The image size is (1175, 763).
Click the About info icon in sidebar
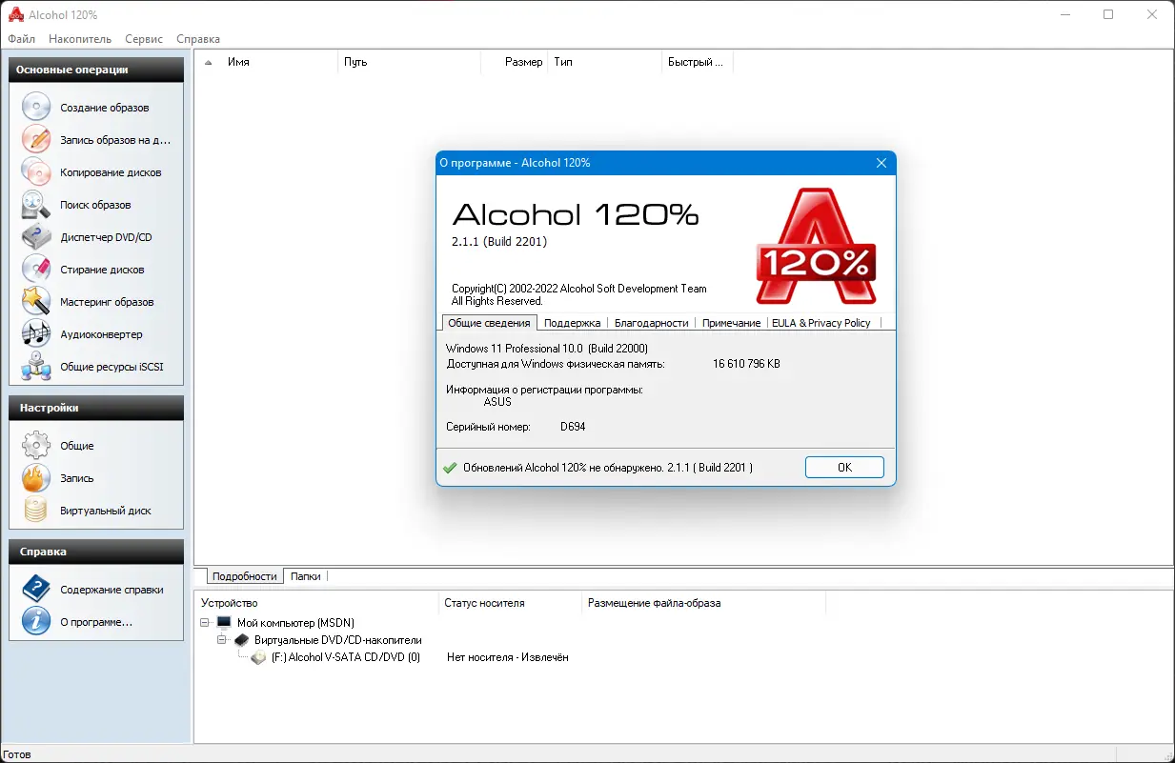pos(35,622)
